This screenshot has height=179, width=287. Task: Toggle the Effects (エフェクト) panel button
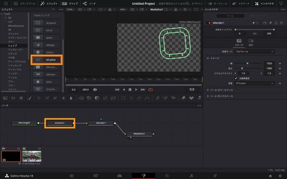pos(49,4)
